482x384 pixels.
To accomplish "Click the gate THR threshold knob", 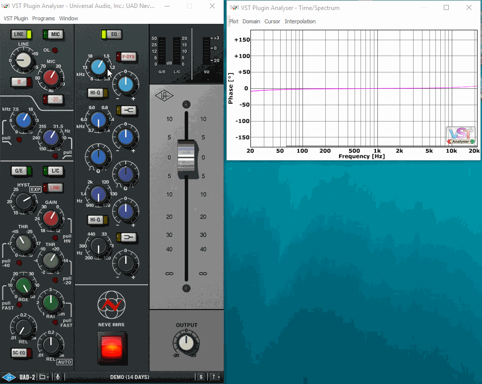I will pos(23,244).
